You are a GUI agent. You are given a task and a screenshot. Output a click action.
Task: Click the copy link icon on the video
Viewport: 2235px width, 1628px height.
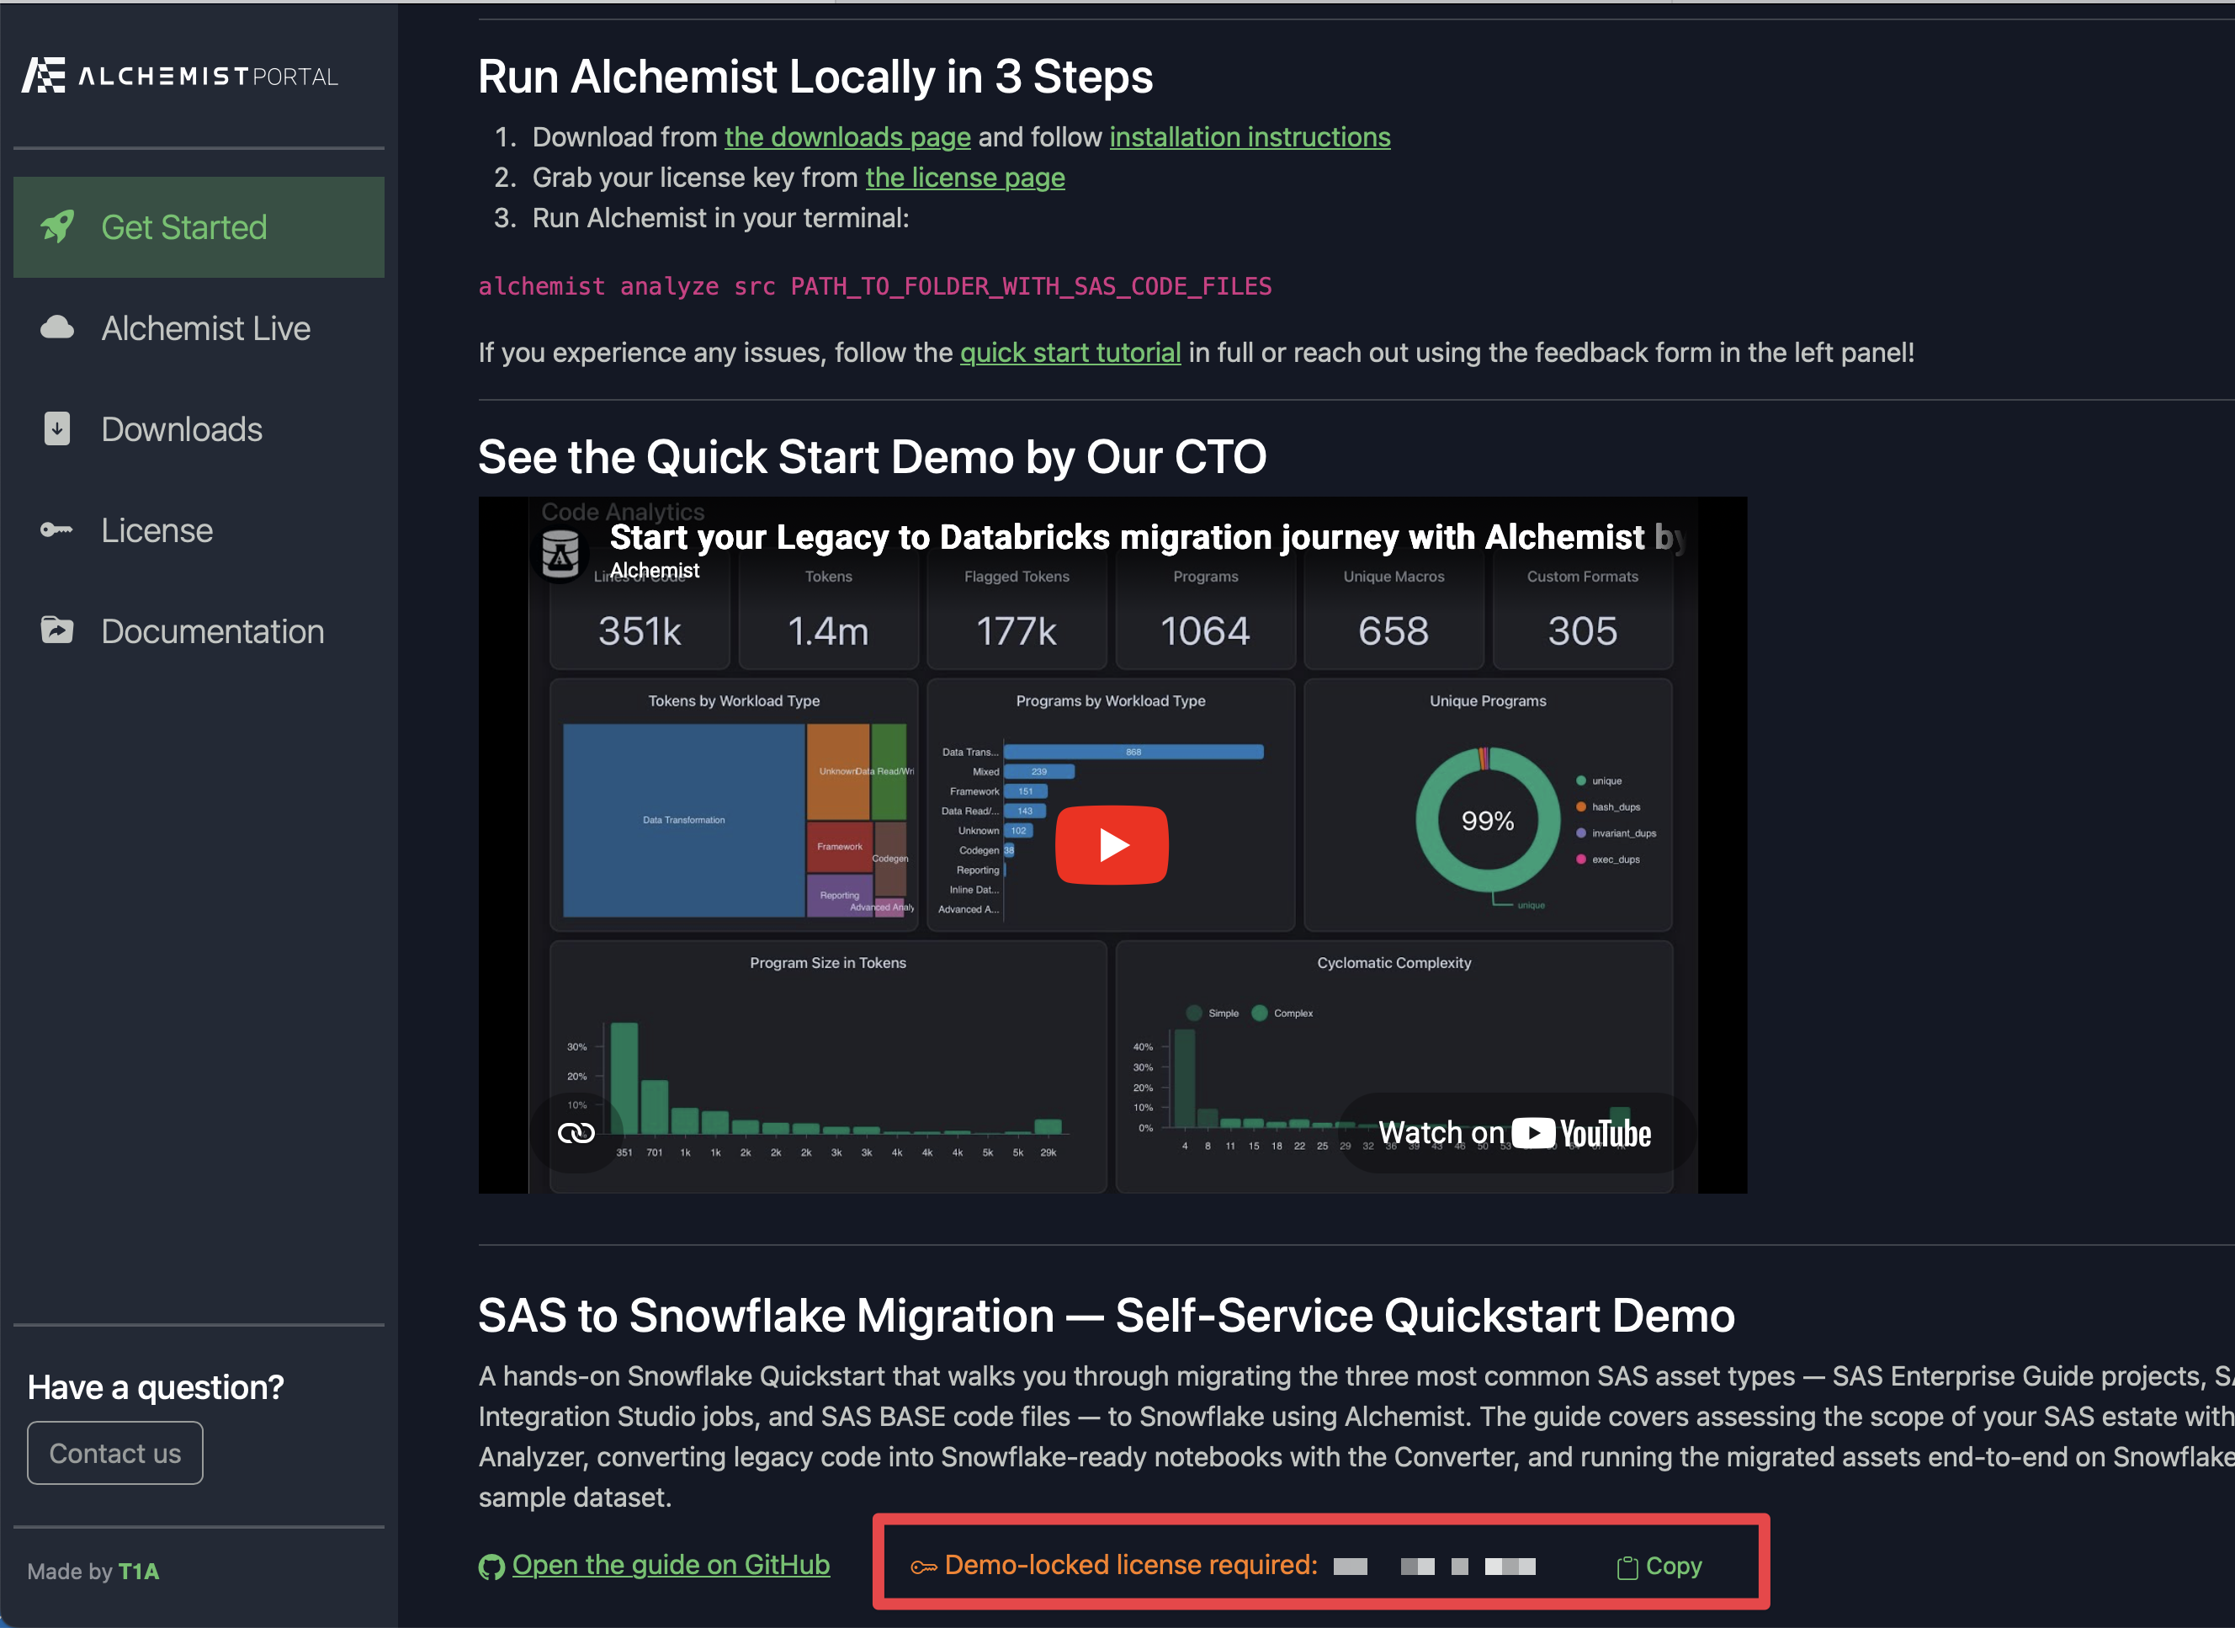coord(576,1133)
